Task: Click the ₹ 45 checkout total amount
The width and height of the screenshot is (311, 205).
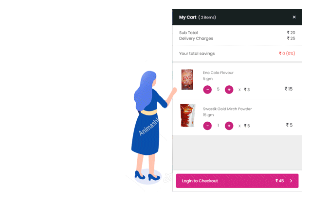Action: click(x=279, y=181)
